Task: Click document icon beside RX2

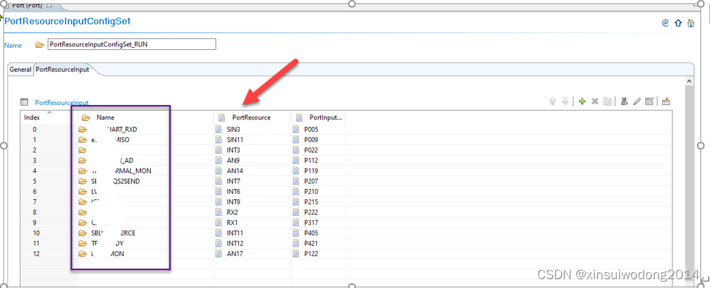Action: [219, 212]
